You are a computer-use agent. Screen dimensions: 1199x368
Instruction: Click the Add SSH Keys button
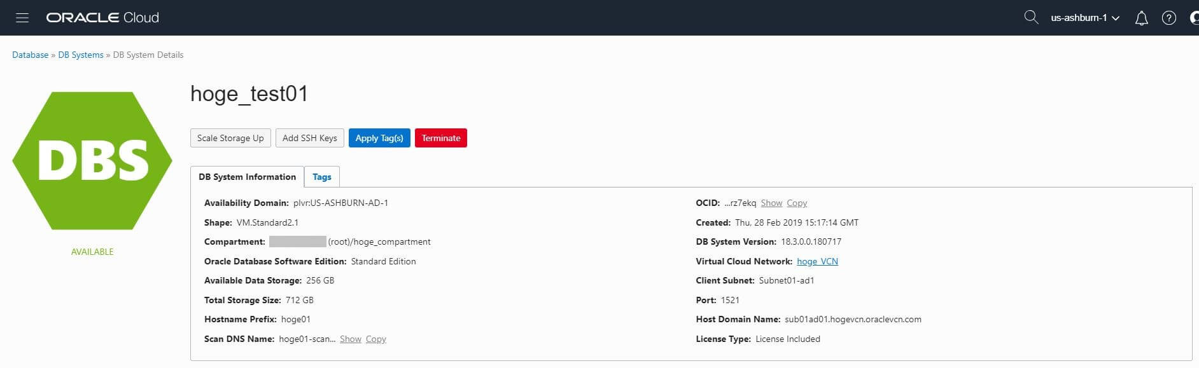click(x=310, y=138)
